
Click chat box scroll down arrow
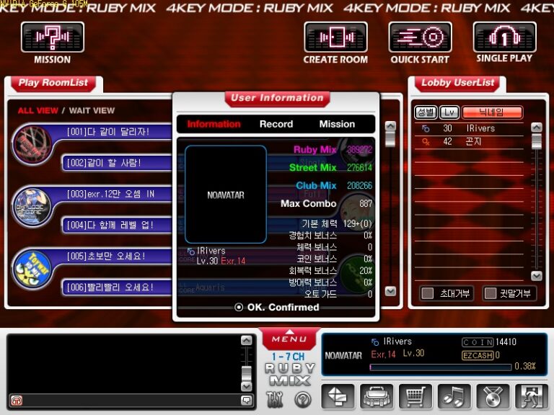click(246, 386)
